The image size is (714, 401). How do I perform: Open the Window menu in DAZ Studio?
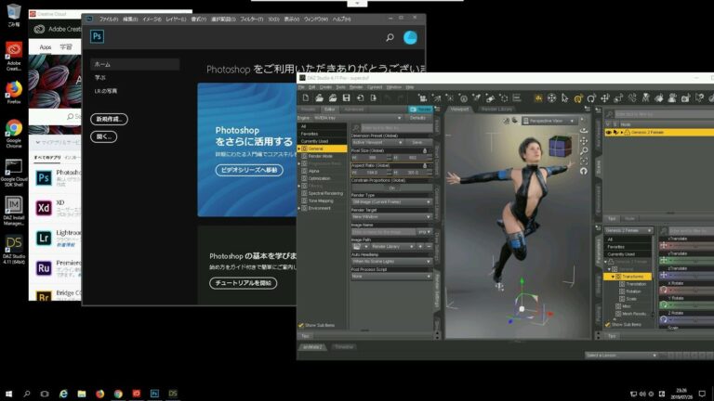coord(394,87)
